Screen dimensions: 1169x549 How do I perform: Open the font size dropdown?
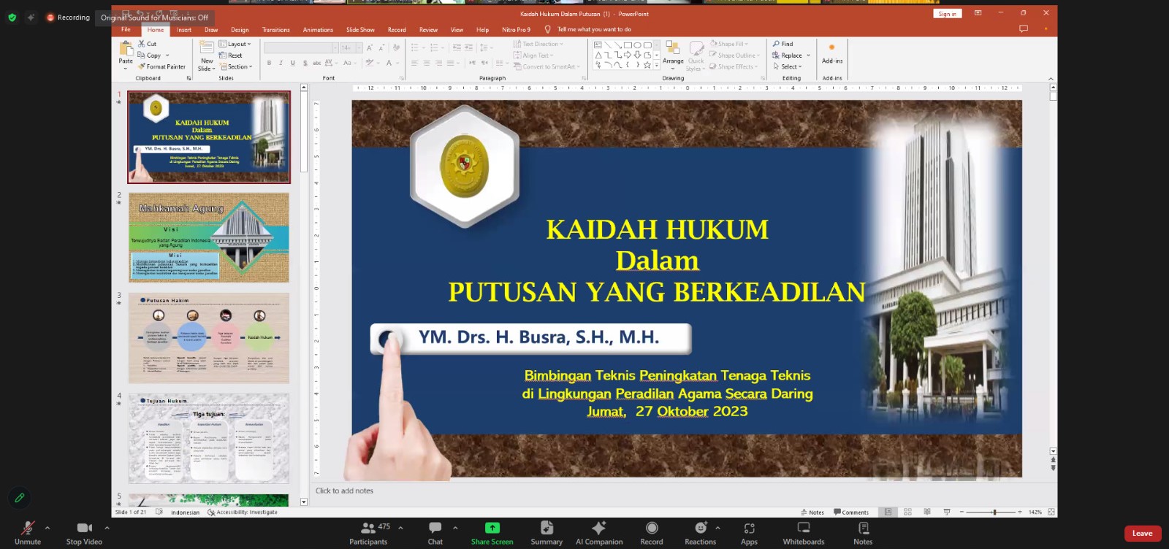(x=359, y=47)
